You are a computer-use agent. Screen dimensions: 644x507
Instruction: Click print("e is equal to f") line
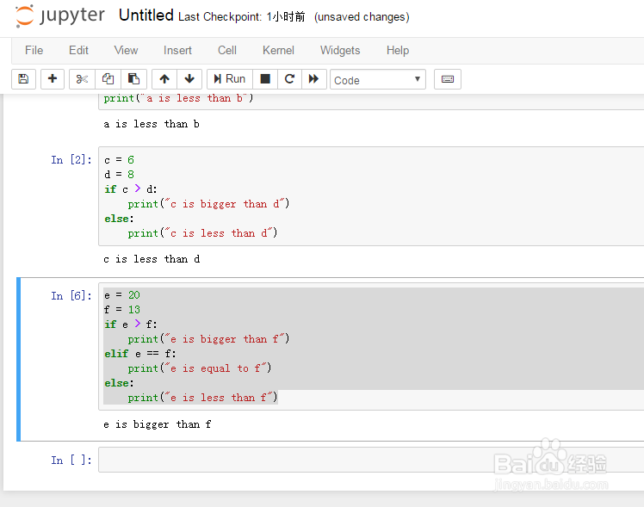pos(200,368)
